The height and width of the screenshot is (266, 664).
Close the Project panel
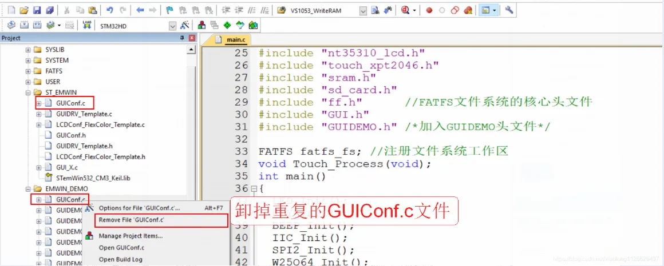[x=191, y=38]
